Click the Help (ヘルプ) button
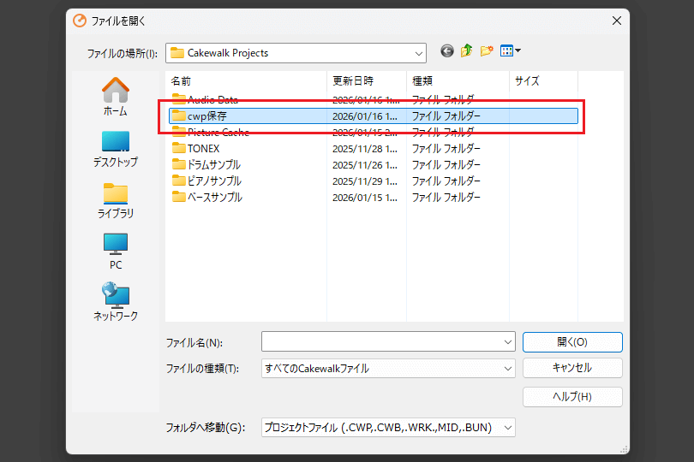This screenshot has height=462, width=694. pyautogui.click(x=572, y=396)
